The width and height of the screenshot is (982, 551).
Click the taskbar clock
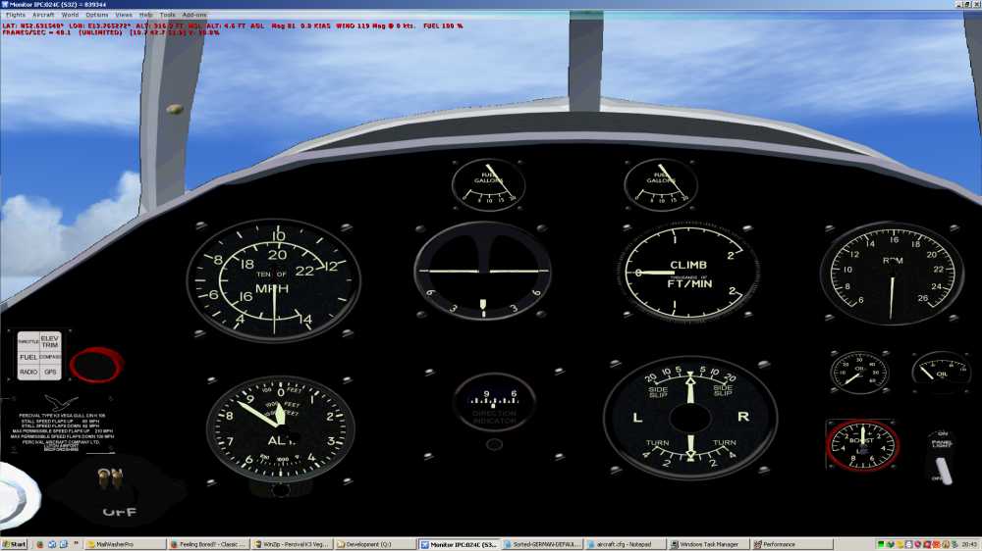[969, 544]
